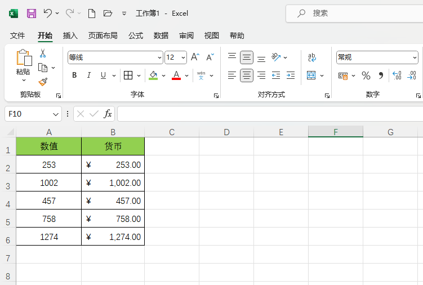The height and width of the screenshot is (285, 423).
Task: Switch to the 帮助 ribbon tab
Action: pyautogui.click(x=237, y=35)
